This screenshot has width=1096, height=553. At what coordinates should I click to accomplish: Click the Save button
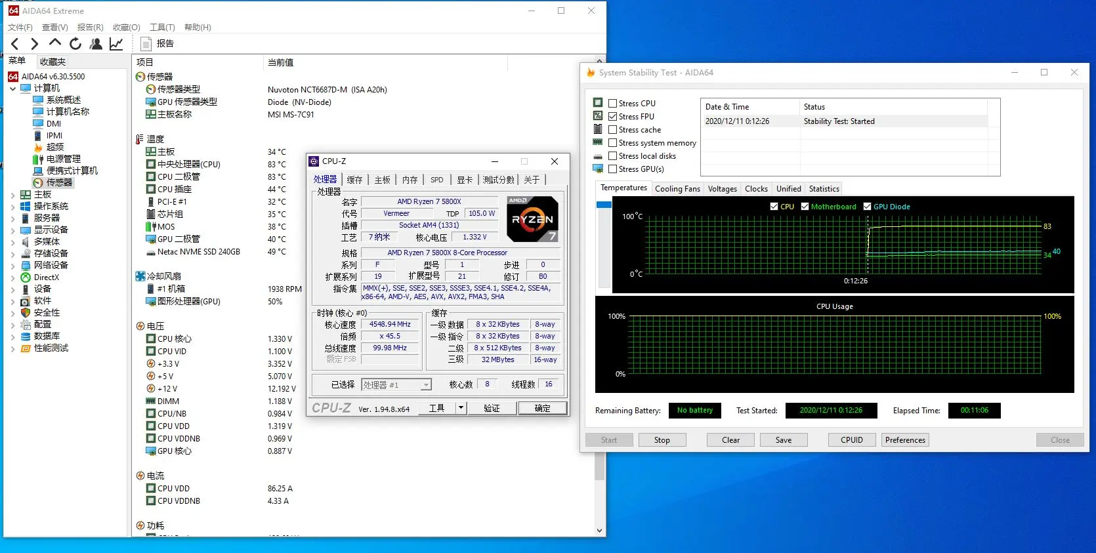[784, 440]
